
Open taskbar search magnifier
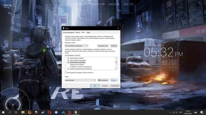10,112
